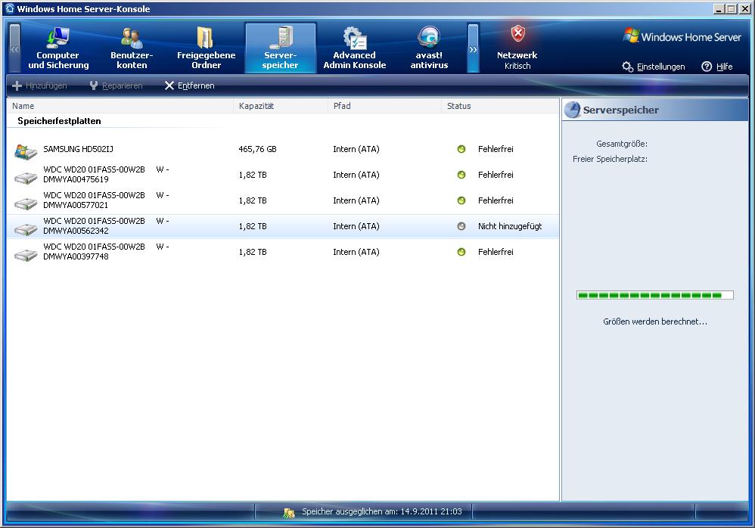Sort by the Kapazität column header

point(281,106)
